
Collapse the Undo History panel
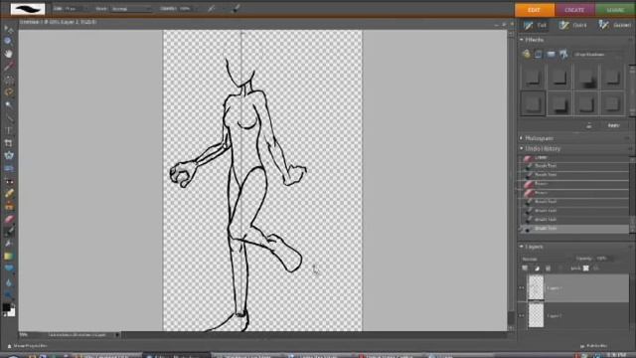coord(521,148)
